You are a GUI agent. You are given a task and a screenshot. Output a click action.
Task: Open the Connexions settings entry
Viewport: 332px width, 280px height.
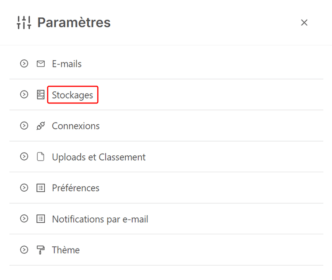coord(76,126)
